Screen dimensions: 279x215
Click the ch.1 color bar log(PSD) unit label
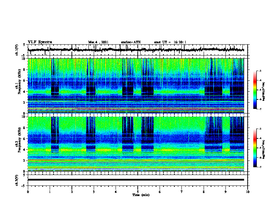(x=264, y=92)
